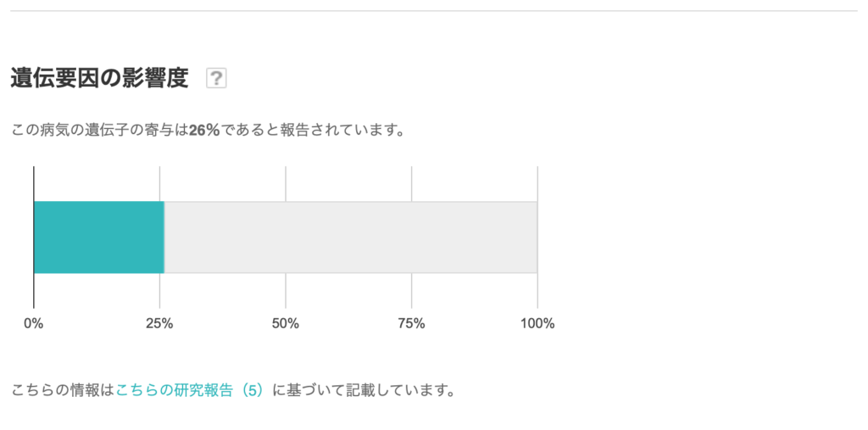Click the この病気の遺伝子の寄与は text
The image size is (868, 430).
100,131
